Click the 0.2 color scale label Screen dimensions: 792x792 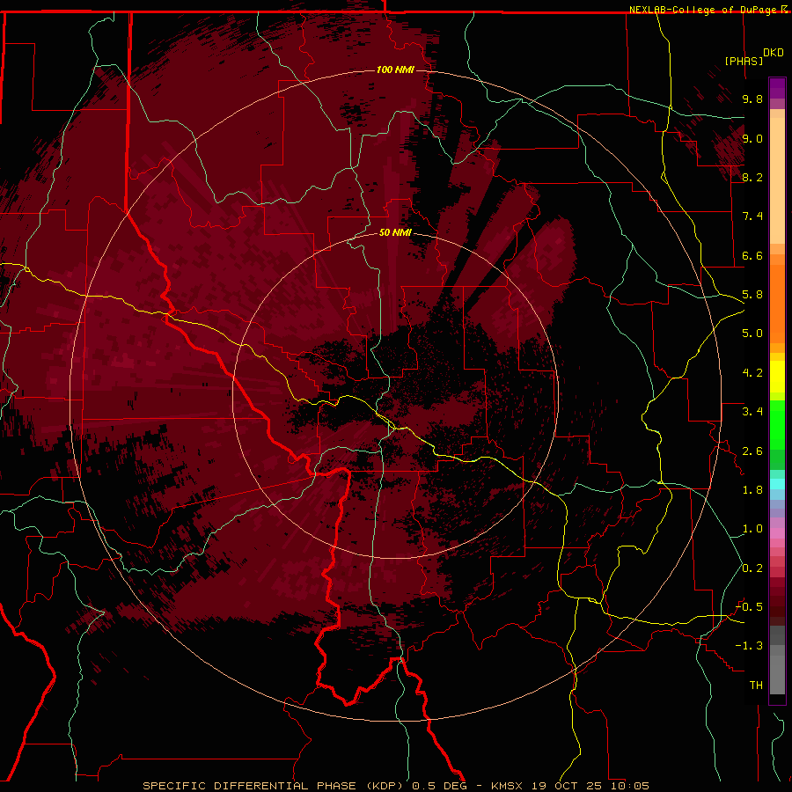coord(752,568)
